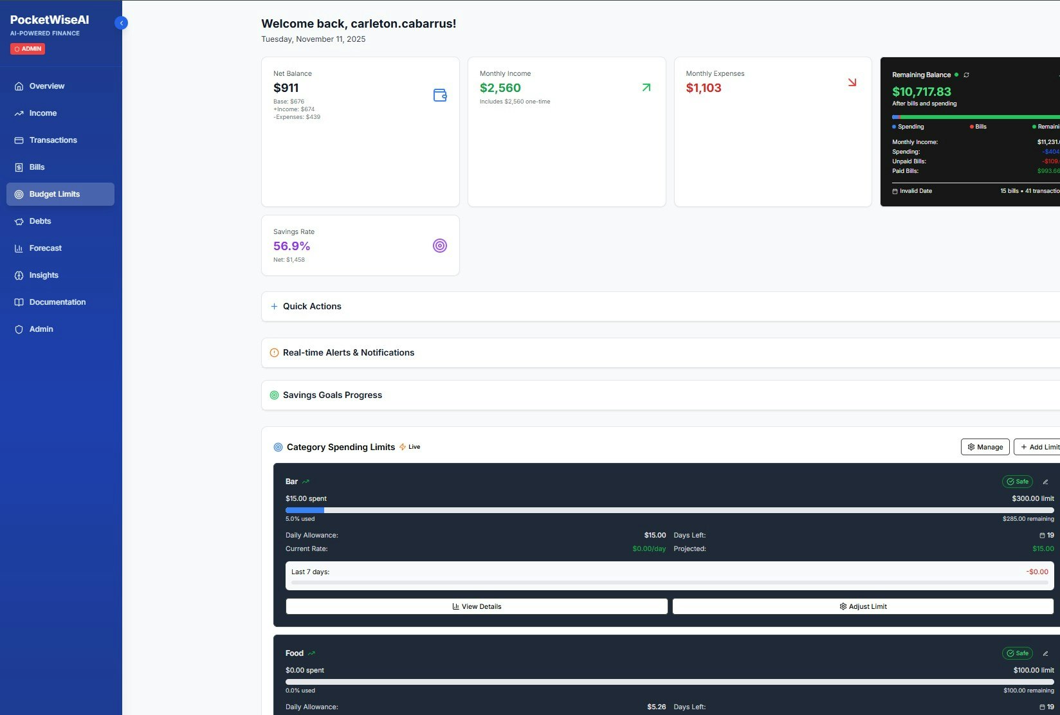
Task: Click the Budget Limits target icon in sidebar
Action: [19, 194]
